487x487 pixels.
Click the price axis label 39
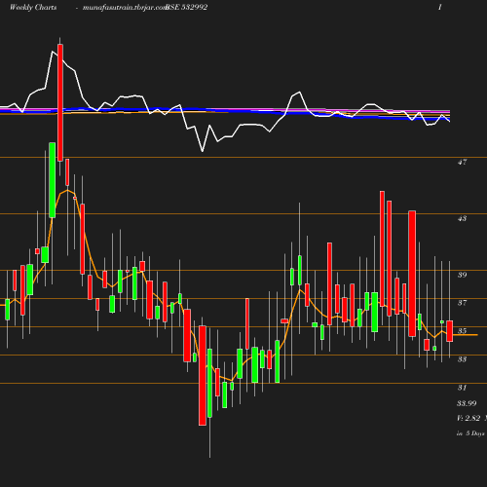pos(462,275)
